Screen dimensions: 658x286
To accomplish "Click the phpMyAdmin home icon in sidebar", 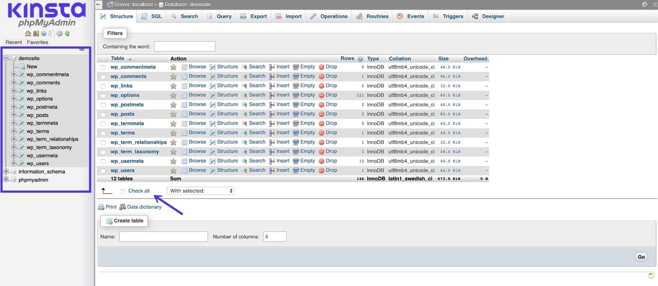I will point(28,34).
